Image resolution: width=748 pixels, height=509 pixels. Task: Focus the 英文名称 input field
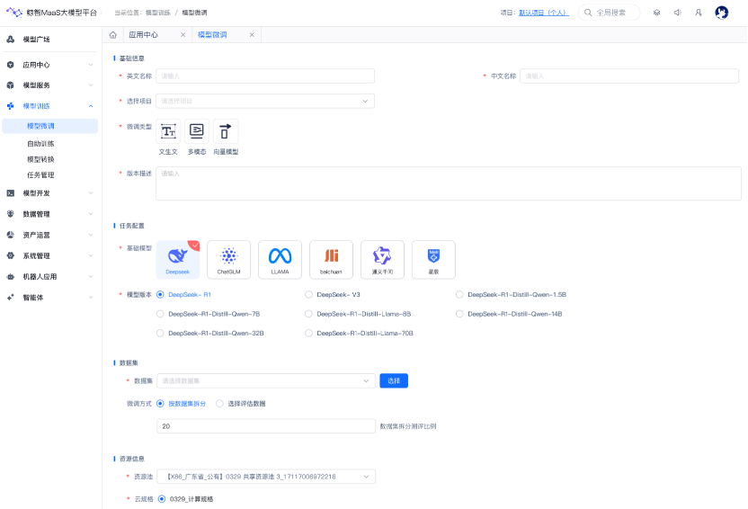[265, 76]
